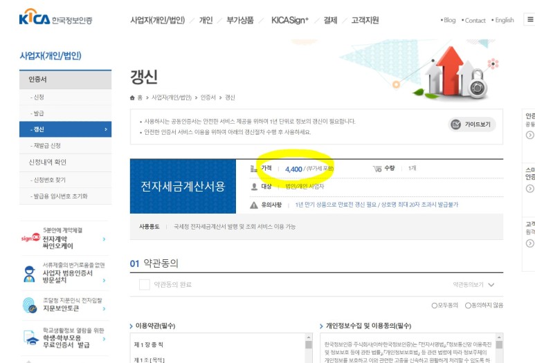This screenshot has height=363, width=535.
Task: Click the home icon in the breadcrumb
Action: 132,97
